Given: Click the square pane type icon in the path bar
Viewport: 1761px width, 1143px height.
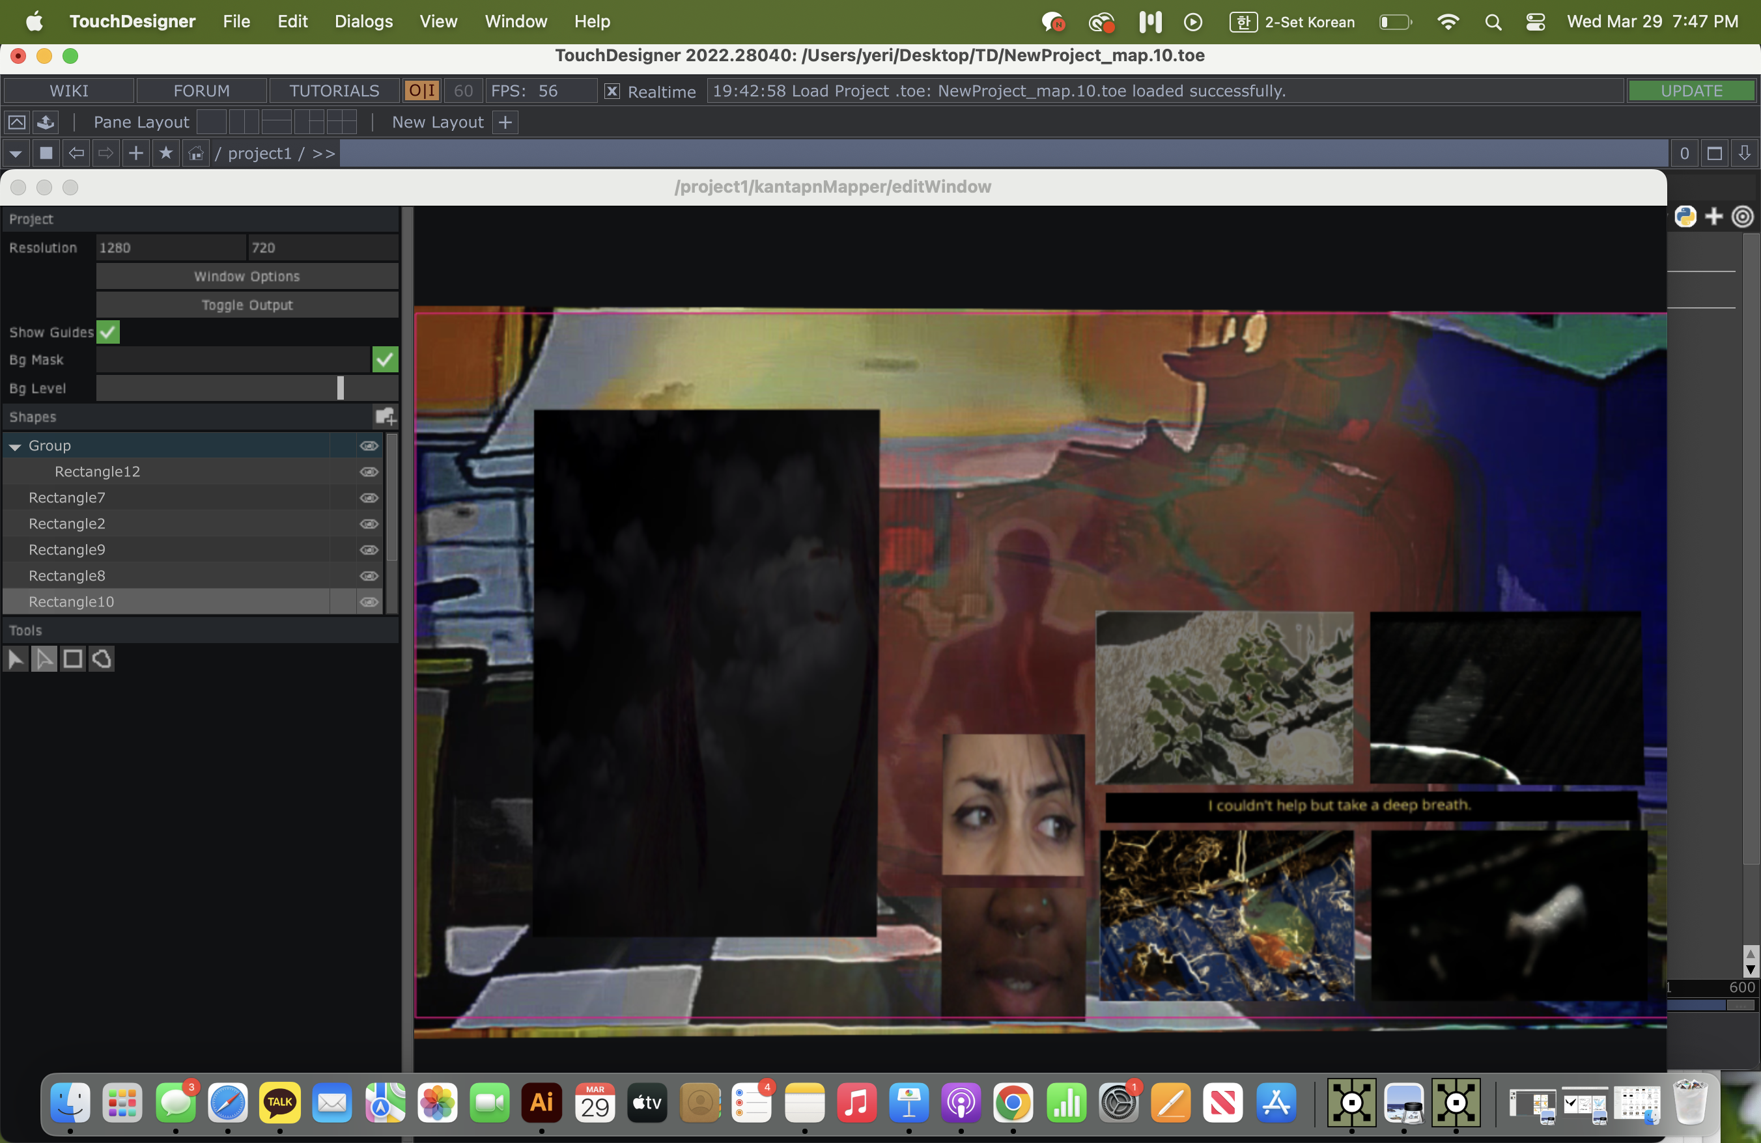Looking at the screenshot, I should click(x=46, y=153).
